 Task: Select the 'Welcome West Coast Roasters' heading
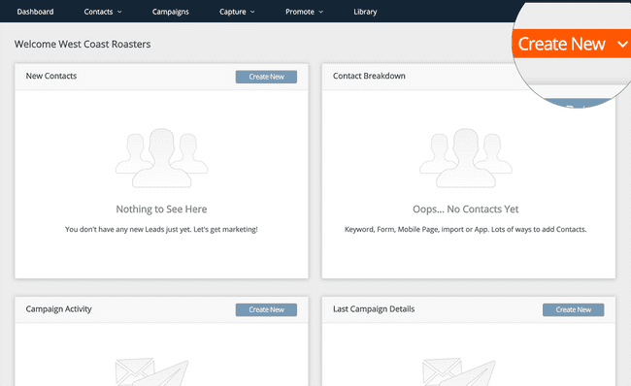pos(83,44)
